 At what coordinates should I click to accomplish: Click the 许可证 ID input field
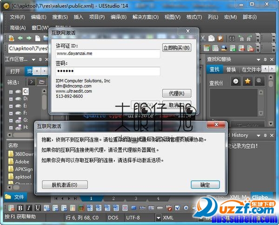coord(108,54)
